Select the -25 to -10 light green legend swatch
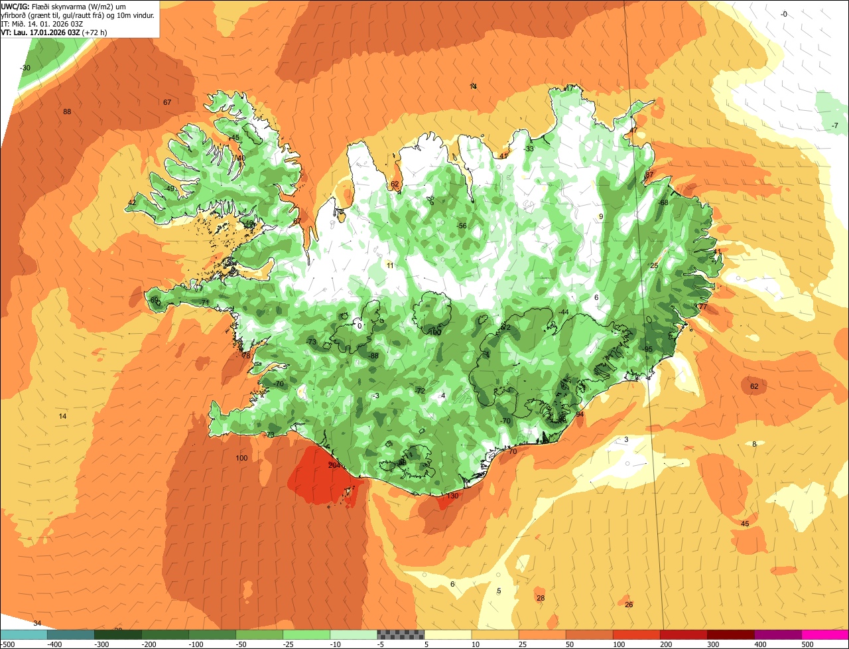 (x=306, y=634)
